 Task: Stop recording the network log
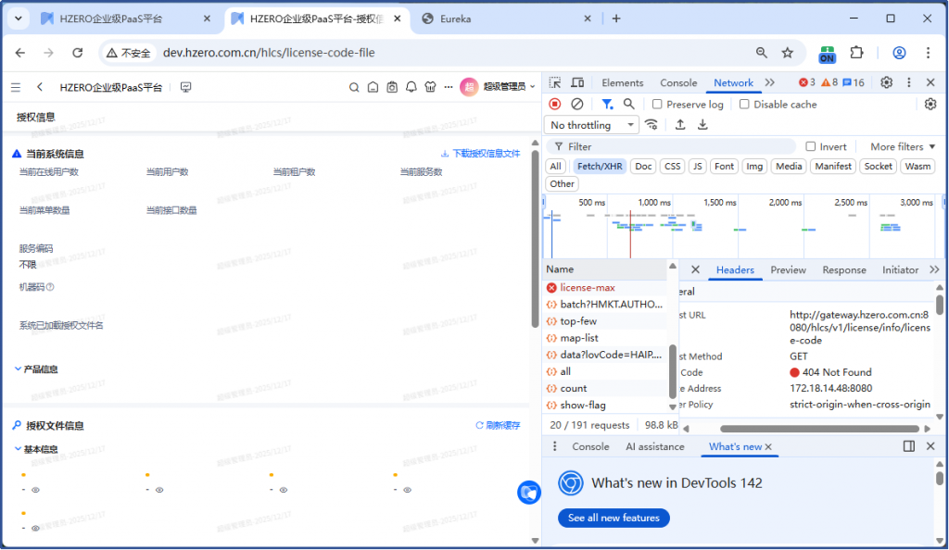tap(555, 105)
